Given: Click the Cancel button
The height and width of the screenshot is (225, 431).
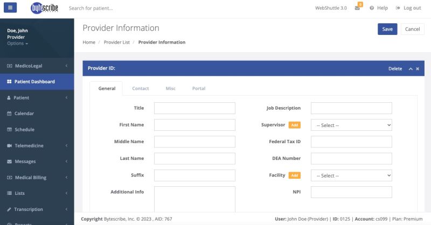Looking at the screenshot, I should coord(412,30).
